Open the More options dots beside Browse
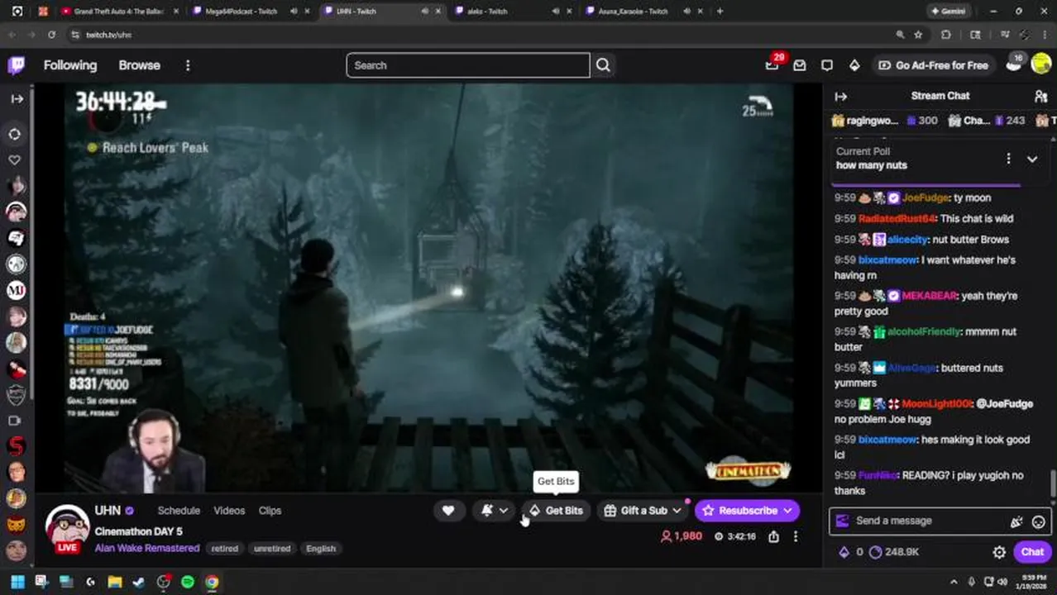 tap(188, 65)
